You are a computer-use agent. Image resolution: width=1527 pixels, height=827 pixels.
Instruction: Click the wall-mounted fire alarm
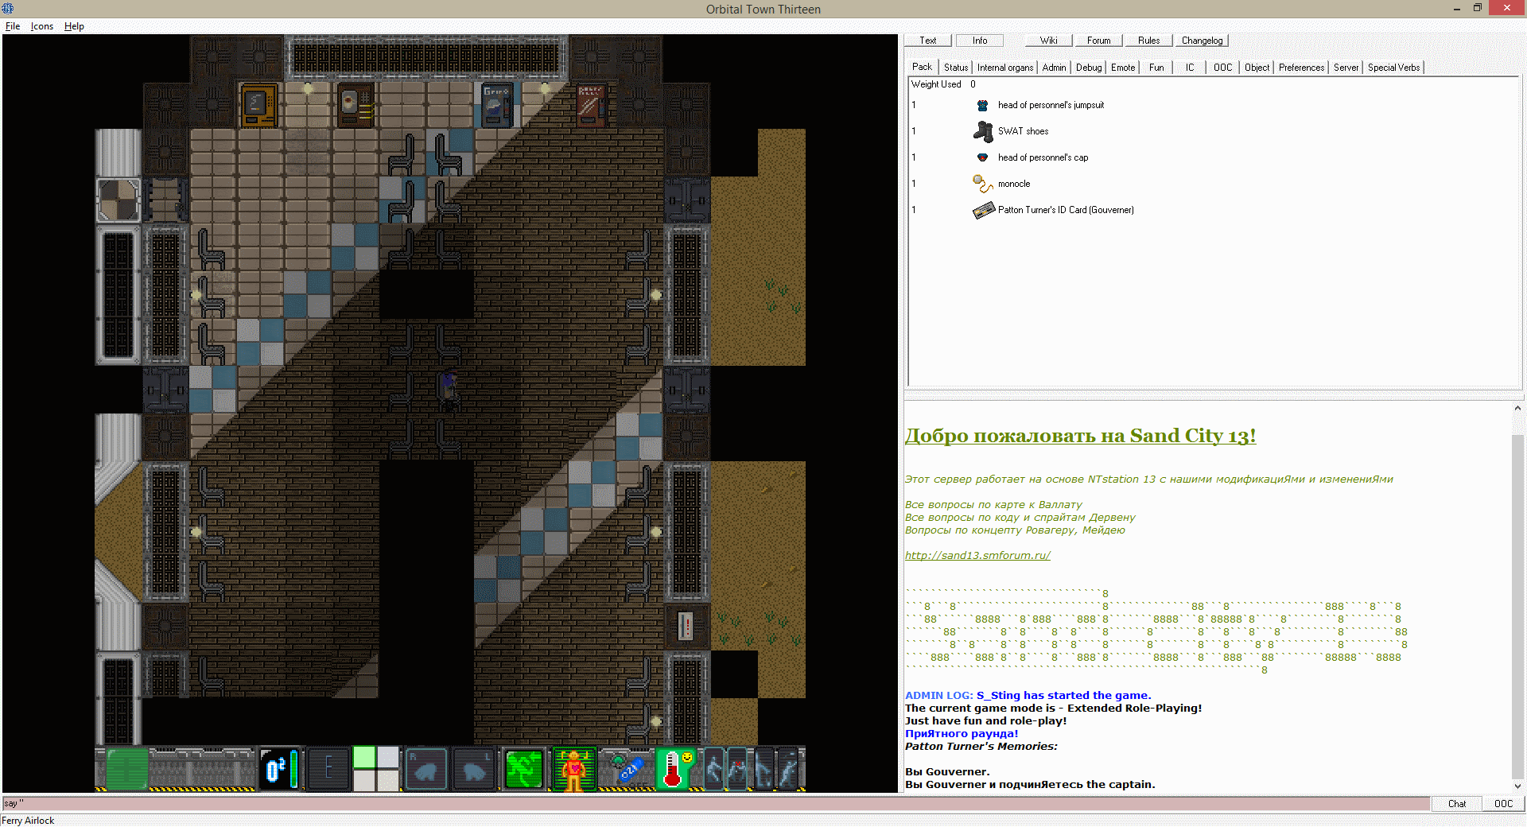pos(686,626)
